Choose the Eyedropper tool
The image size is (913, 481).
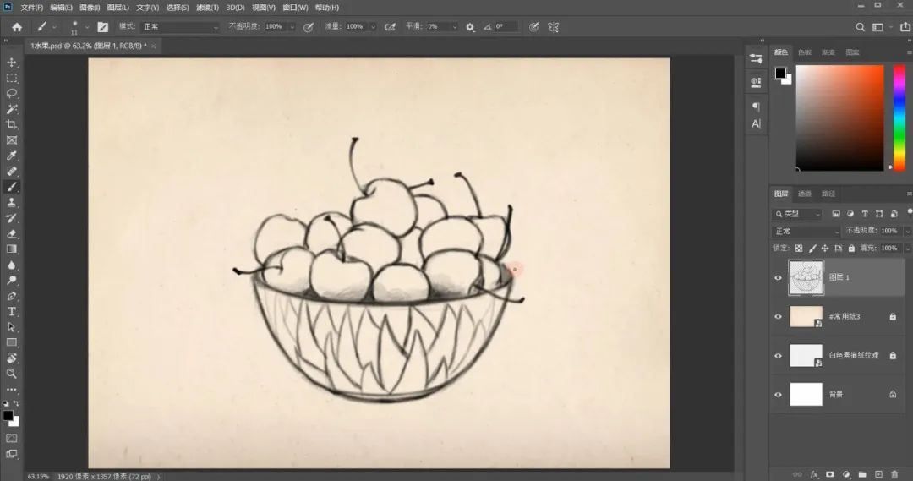pyautogui.click(x=12, y=156)
